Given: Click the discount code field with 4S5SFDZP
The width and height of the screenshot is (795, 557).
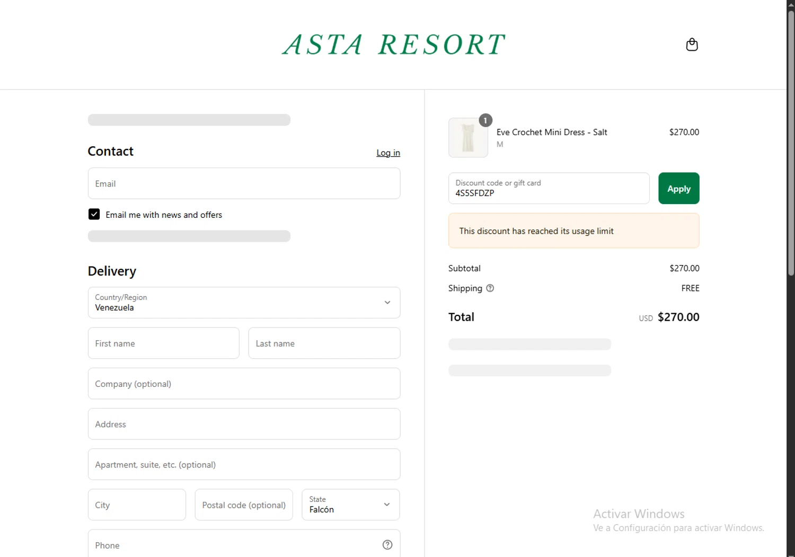Looking at the screenshot, I should pyautogui.click(x=549, y=188).
